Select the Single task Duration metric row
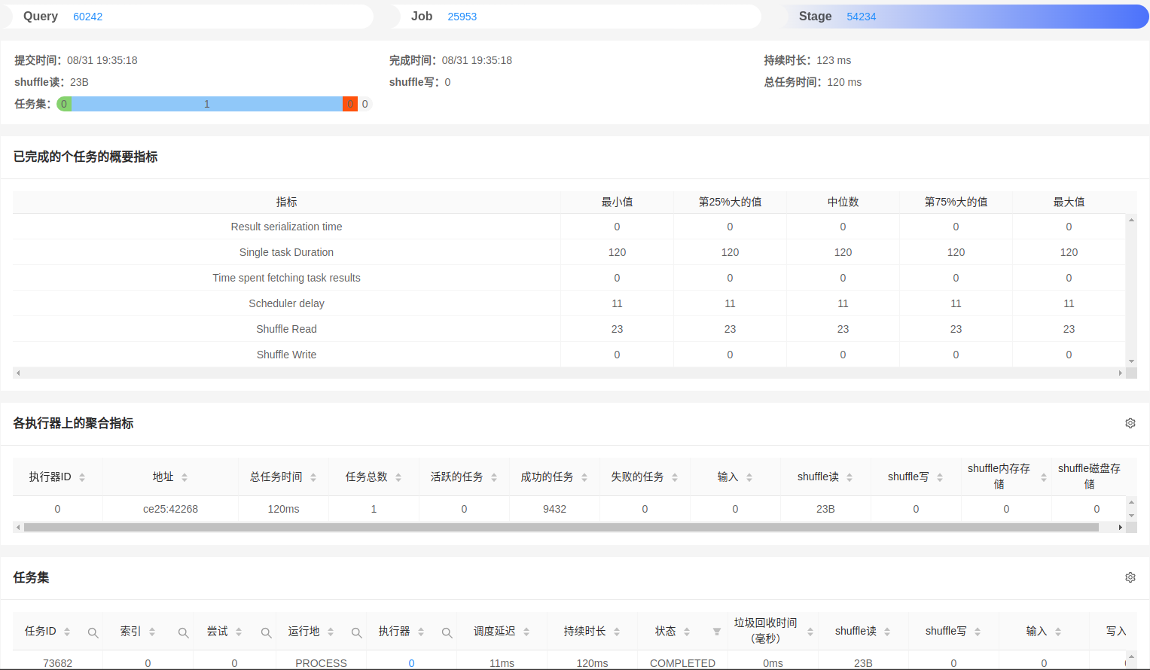 click(569, 252)
